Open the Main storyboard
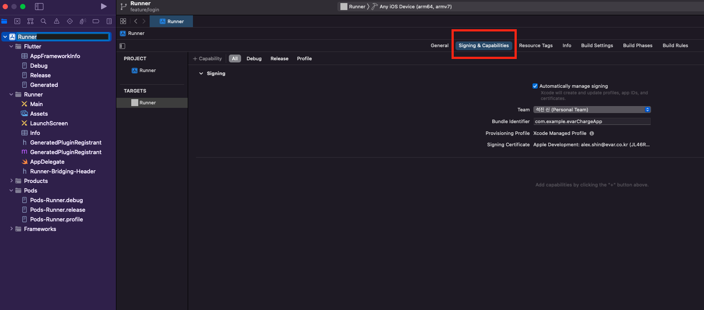704x310 pixels. tap(36, 104)
